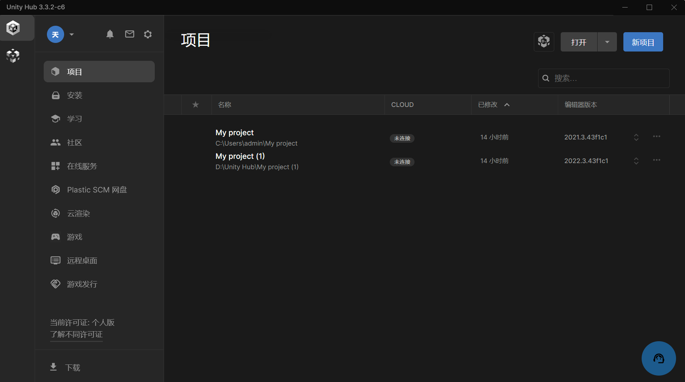
Task: Change editor version selector for 2022.3.43f1c1
Action: (x=636, y=161)
